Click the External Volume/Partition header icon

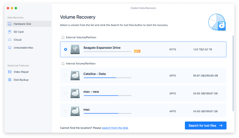(x=63, y=37)
